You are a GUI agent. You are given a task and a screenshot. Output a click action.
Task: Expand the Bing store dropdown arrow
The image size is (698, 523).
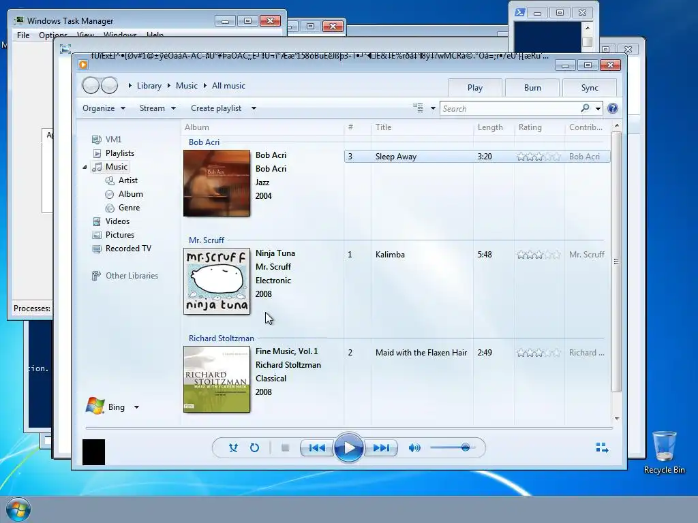[136, 407]
